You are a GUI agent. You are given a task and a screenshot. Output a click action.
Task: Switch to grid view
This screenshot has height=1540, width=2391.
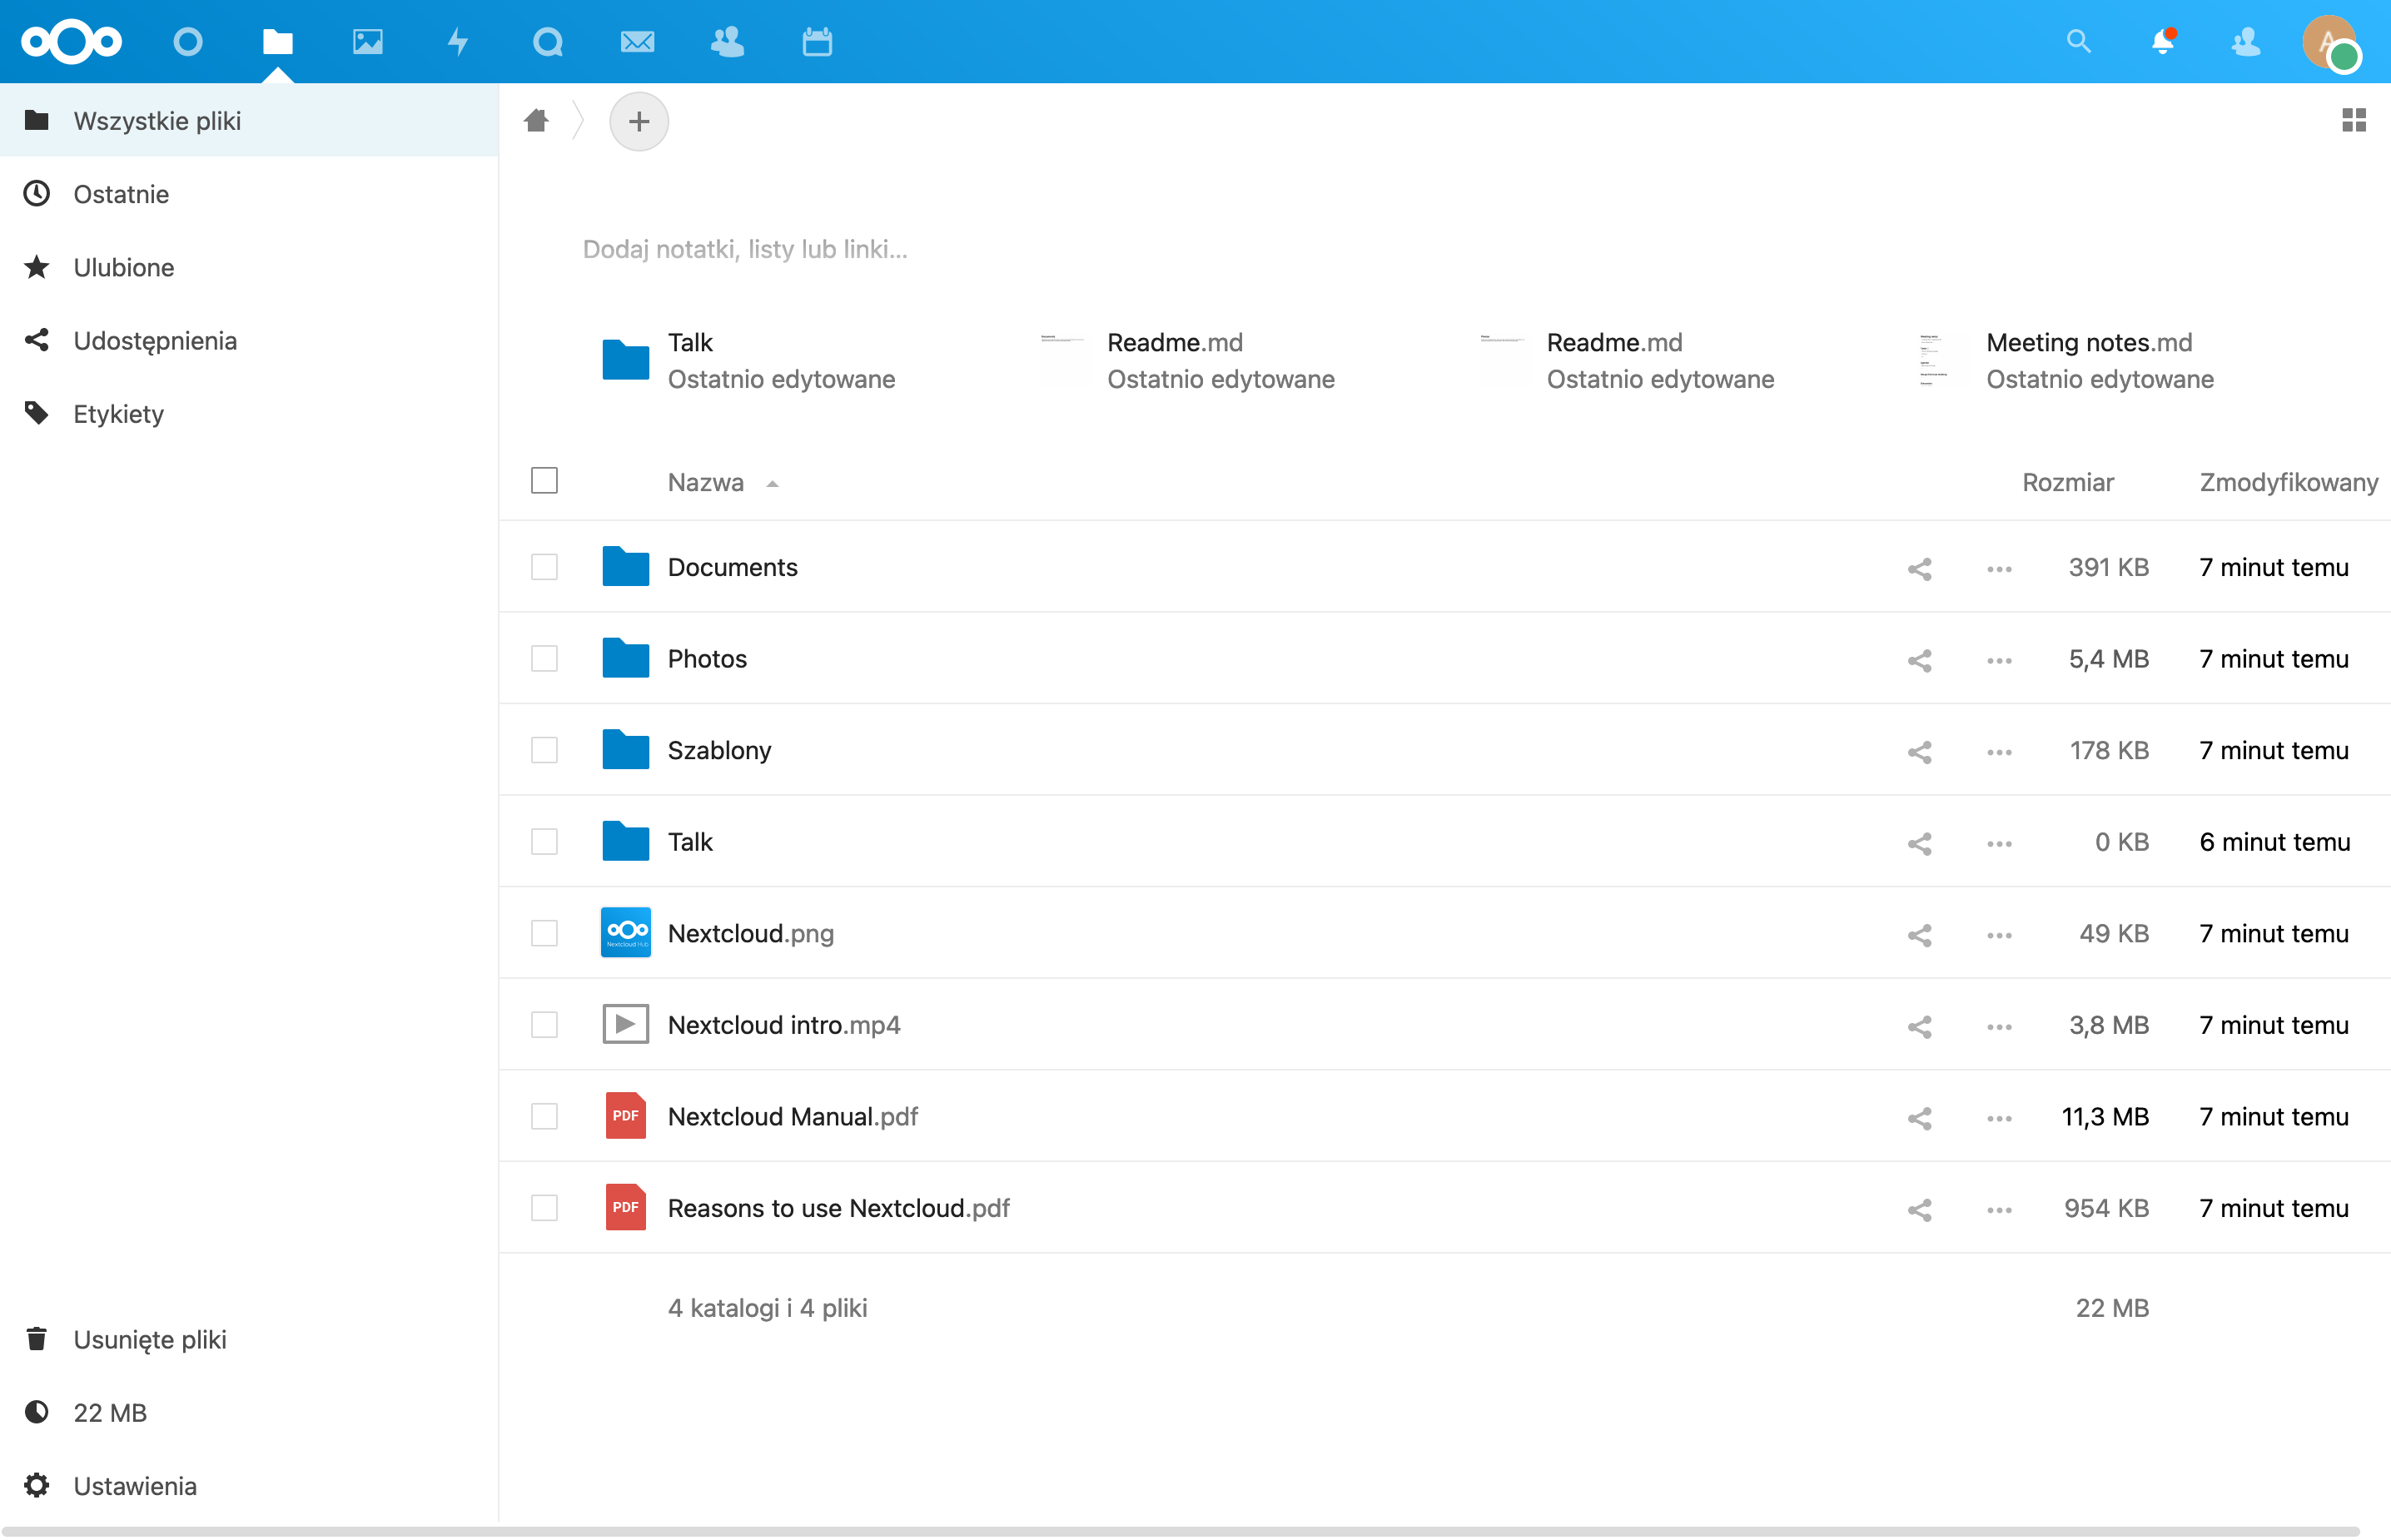click(2354, 120)
